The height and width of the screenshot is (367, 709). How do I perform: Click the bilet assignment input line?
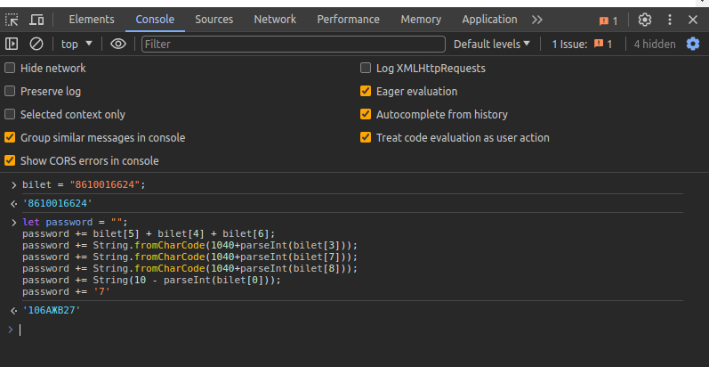click(x=85, y=185)
